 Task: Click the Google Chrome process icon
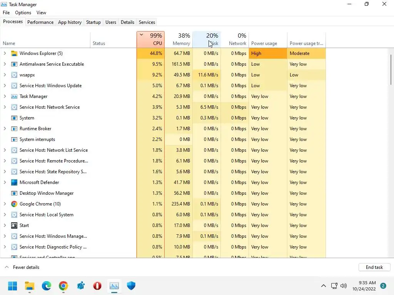(14, 204)
